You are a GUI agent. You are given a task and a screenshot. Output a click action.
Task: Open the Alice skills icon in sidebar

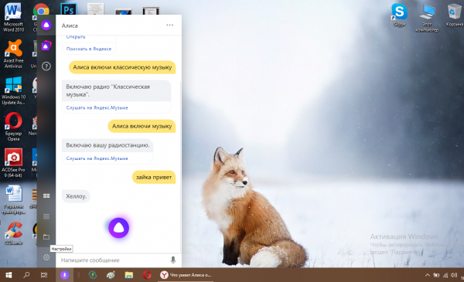[x=46, y=46]
